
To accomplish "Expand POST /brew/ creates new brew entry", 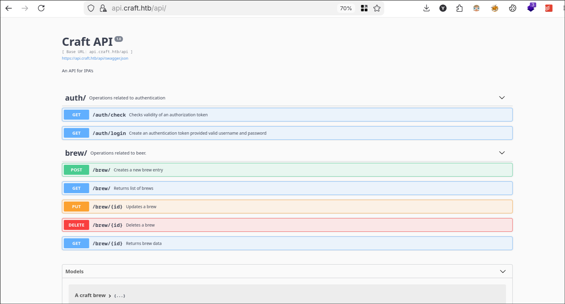I will (x=287, y=170).
